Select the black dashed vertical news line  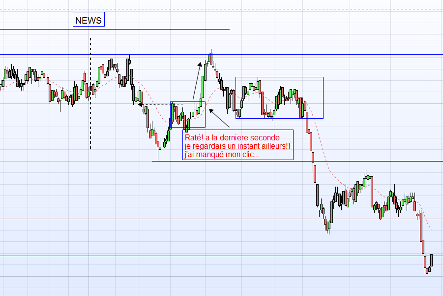click(x=90, y=94)
